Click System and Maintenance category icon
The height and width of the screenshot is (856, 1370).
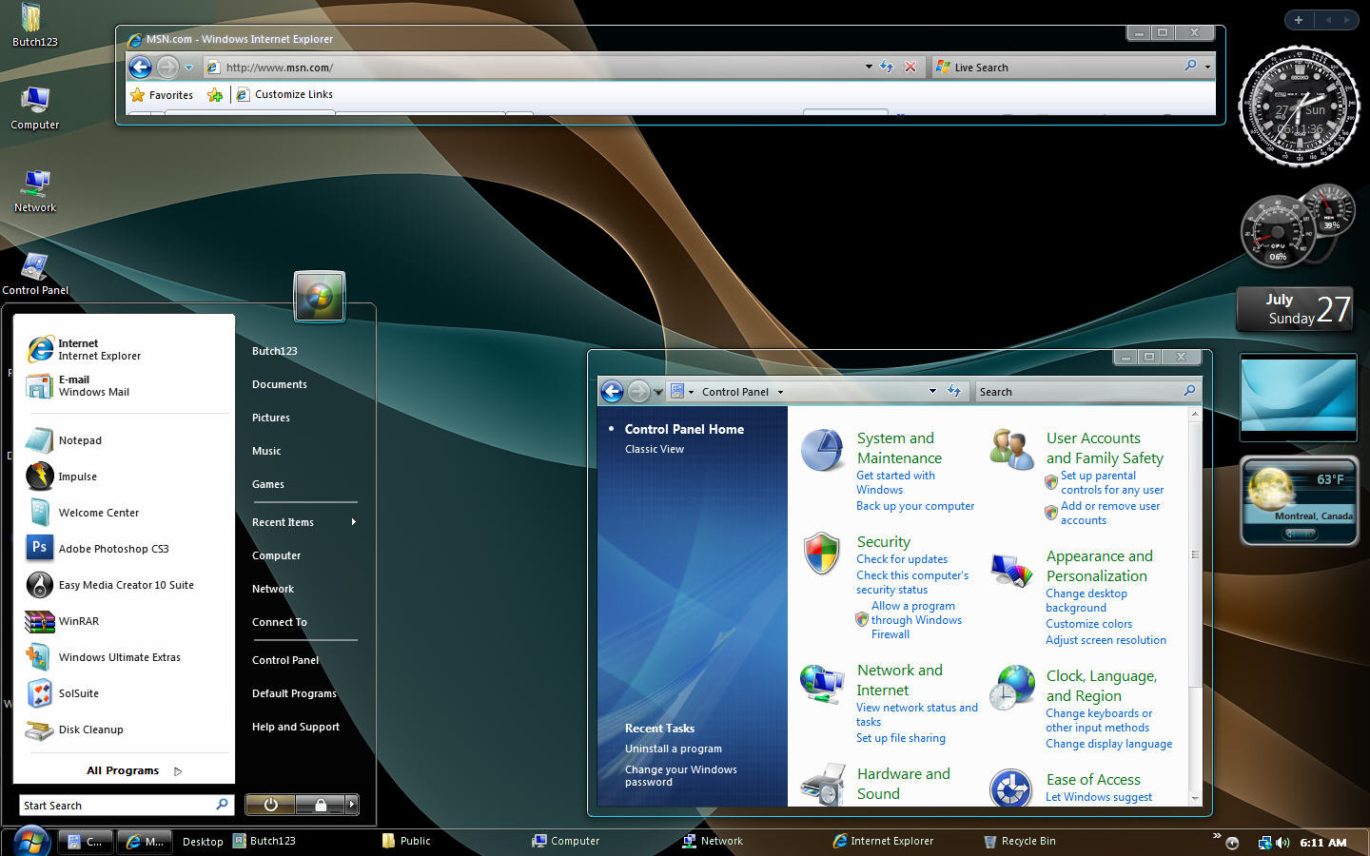pyautogui.click(x=822, y=450)
